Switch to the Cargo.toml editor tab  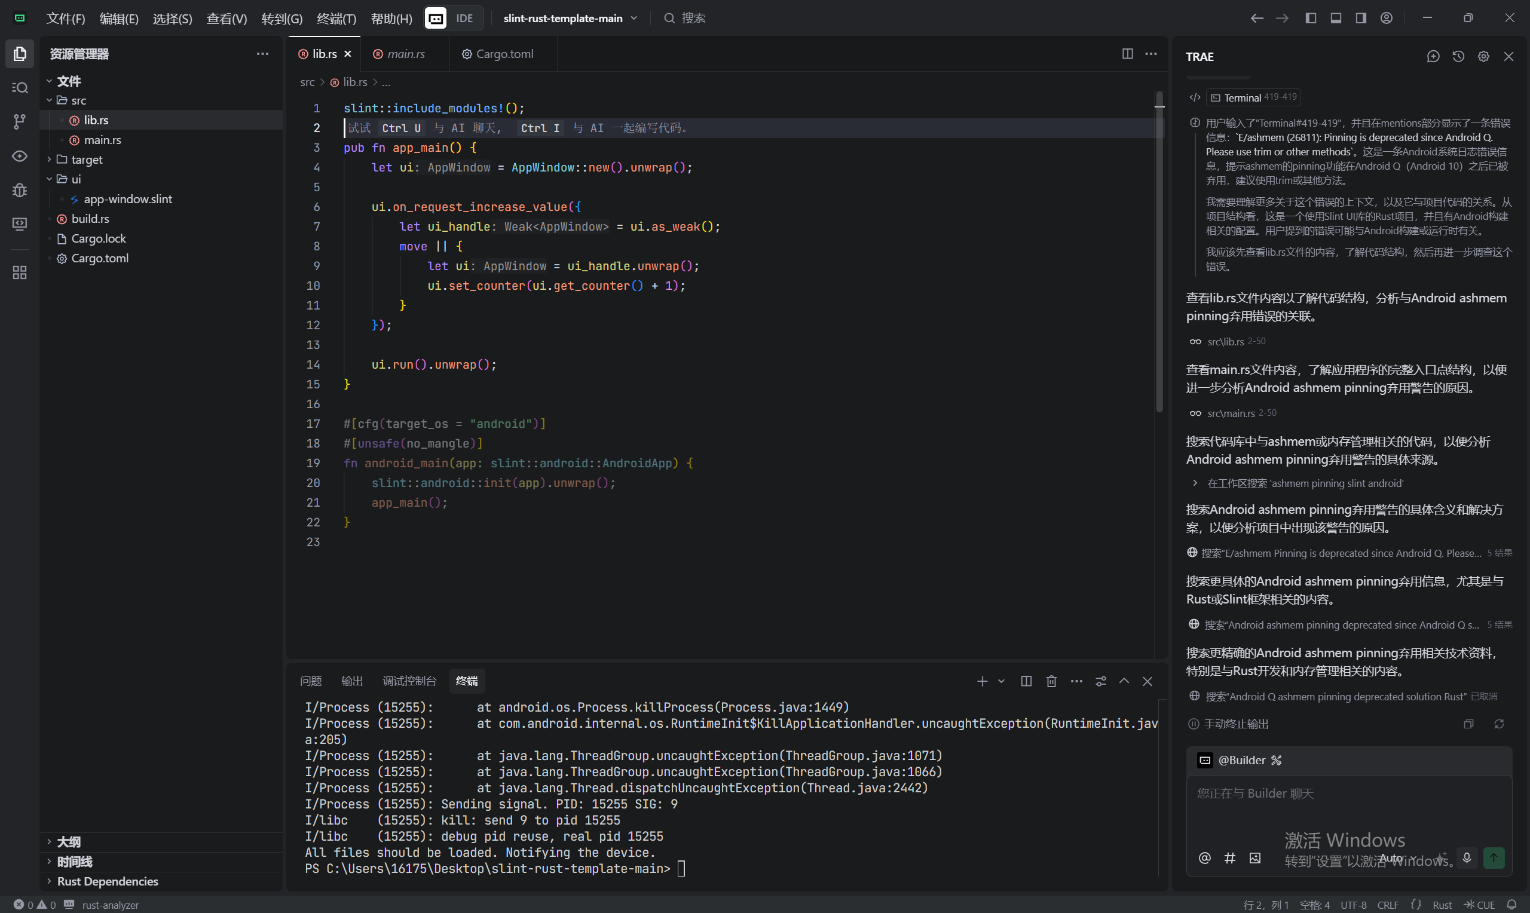(504, 54)
